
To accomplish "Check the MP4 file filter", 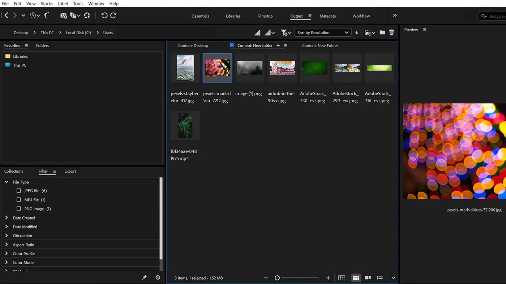I will tap(18, 200).
